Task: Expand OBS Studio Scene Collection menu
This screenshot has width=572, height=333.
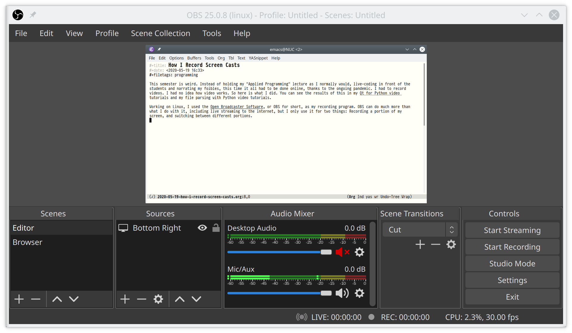Action: 160,33
